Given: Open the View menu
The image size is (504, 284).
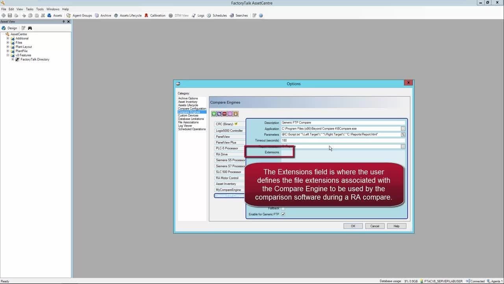Looking at the screenshot, I should (x=20, y=9).
